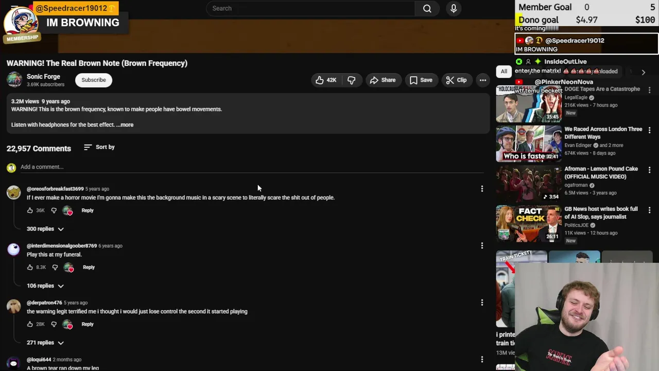Expand 271 replies thread
Viewport: 659px width, 371px height.
[45, 343]
